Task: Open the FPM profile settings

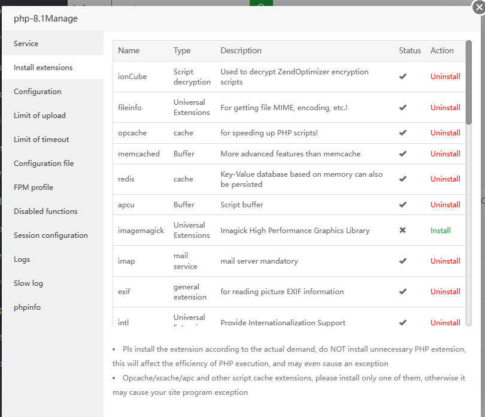Action: point(33,187)
